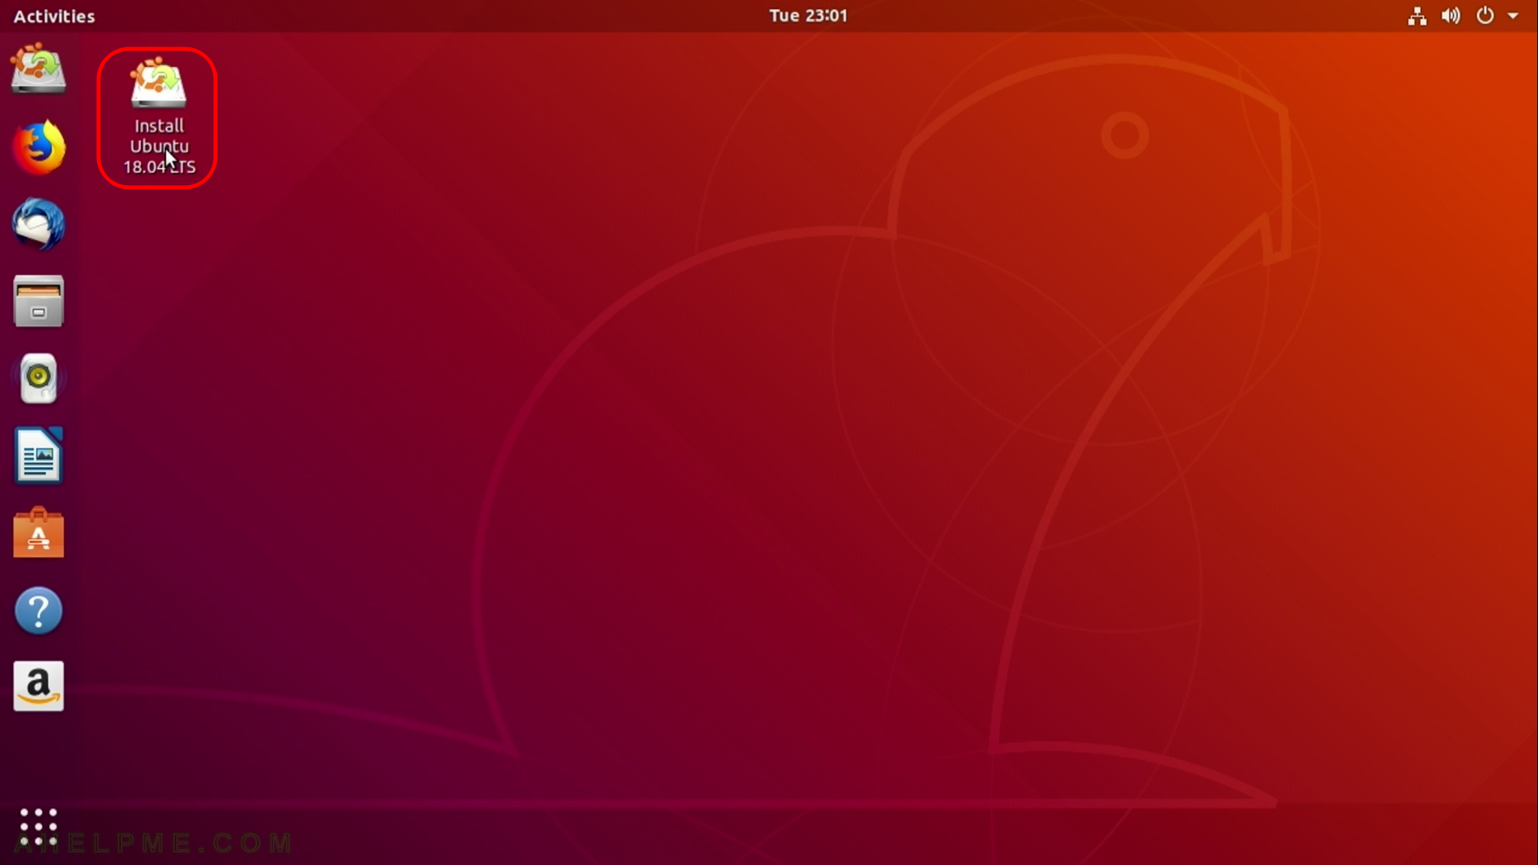Open the Amazon launcher
1538x865 pixels.
[x=38, y=686]
